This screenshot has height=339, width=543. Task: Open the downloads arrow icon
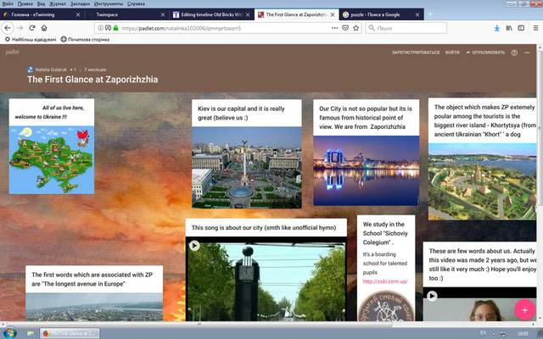497,28
